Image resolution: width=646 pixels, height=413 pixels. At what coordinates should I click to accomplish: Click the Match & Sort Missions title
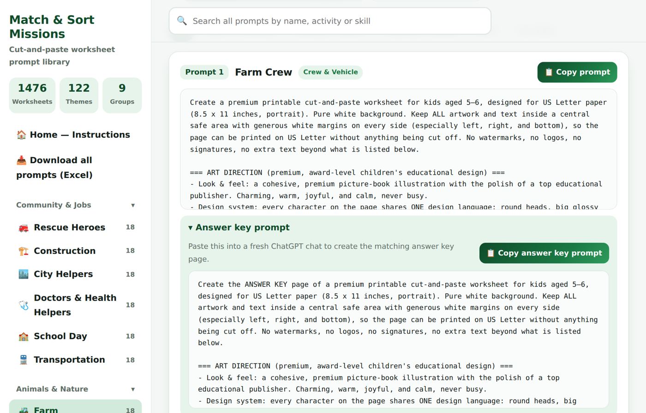[52, 27]
